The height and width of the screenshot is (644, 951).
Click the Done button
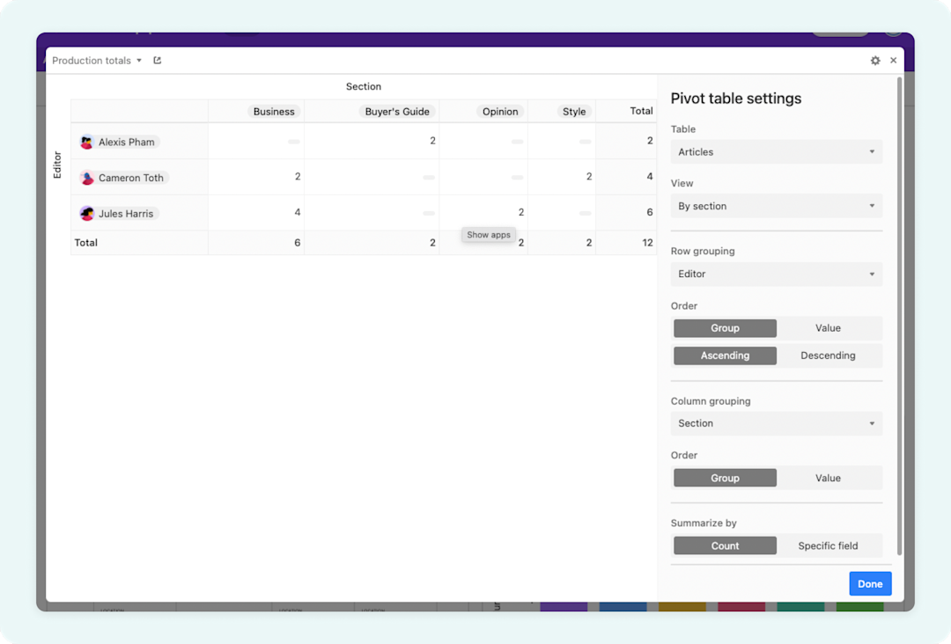870,583
